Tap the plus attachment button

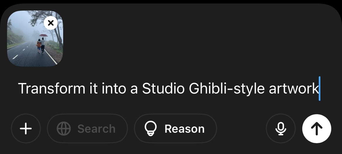(26, 129)
